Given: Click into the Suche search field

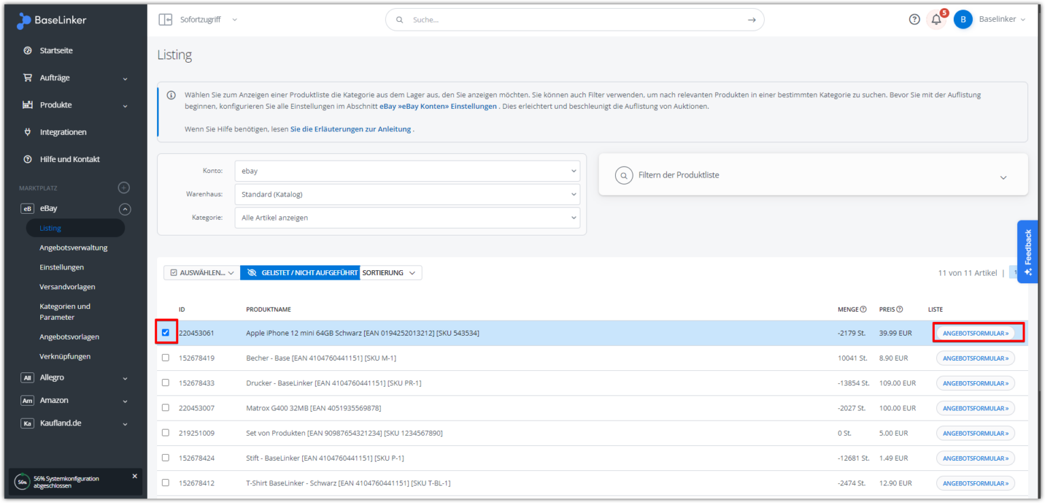Looking at the screenshot, I should tap(571, 20).
